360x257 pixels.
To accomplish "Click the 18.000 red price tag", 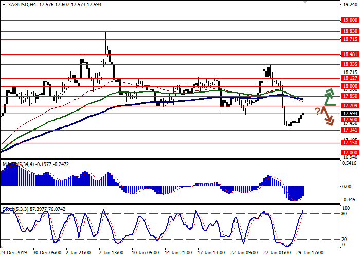I will [349, 86].
